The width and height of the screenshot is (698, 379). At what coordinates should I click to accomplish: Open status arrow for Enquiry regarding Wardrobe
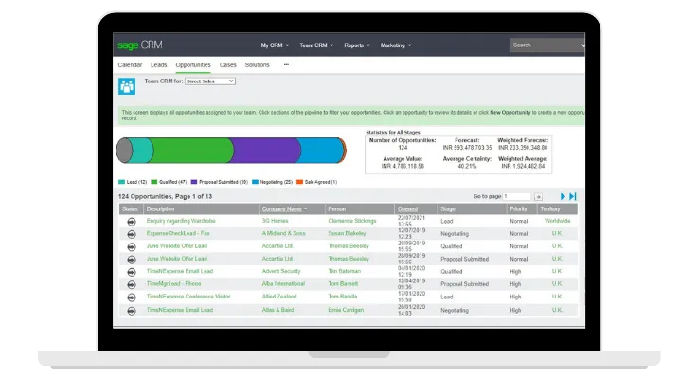tap(132, 222)
